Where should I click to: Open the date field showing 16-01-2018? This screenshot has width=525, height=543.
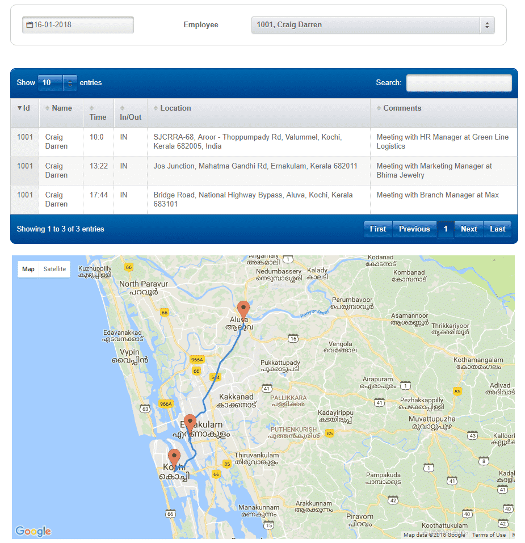tap(78, 25)
